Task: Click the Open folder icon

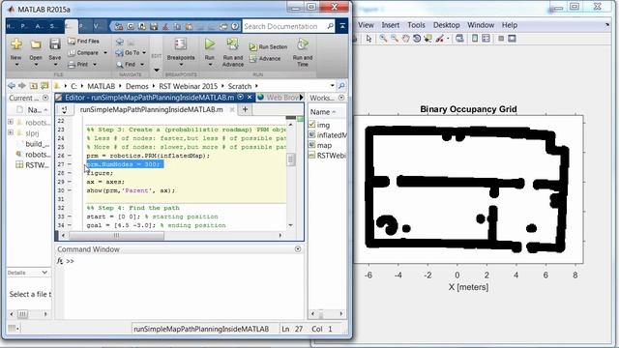Action: [36, 44]
